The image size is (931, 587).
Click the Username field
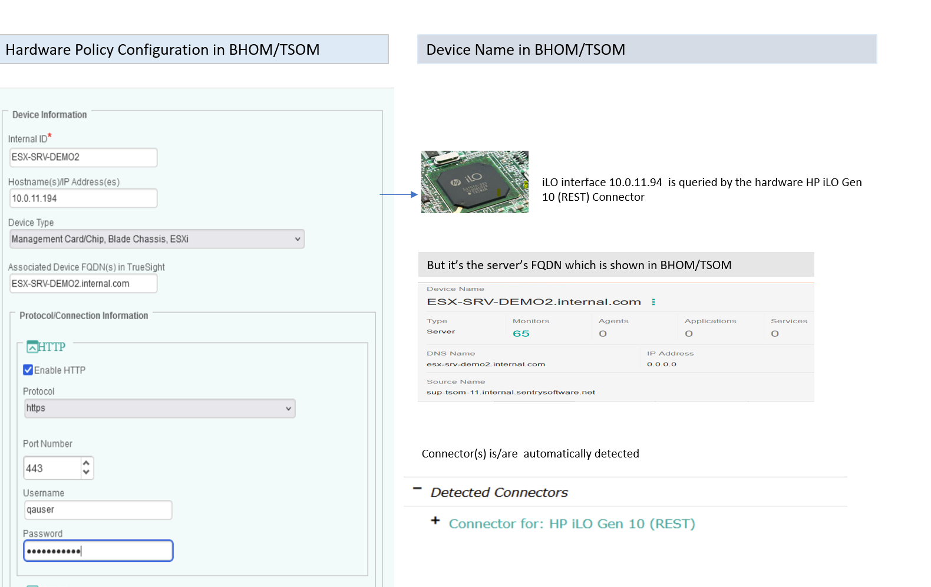click(x=98, y=510)
